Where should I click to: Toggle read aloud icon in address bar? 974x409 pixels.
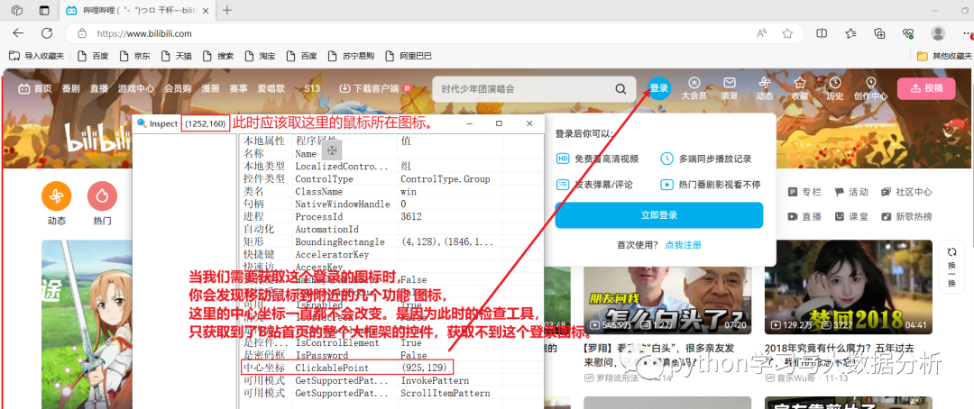coord(761,33)
